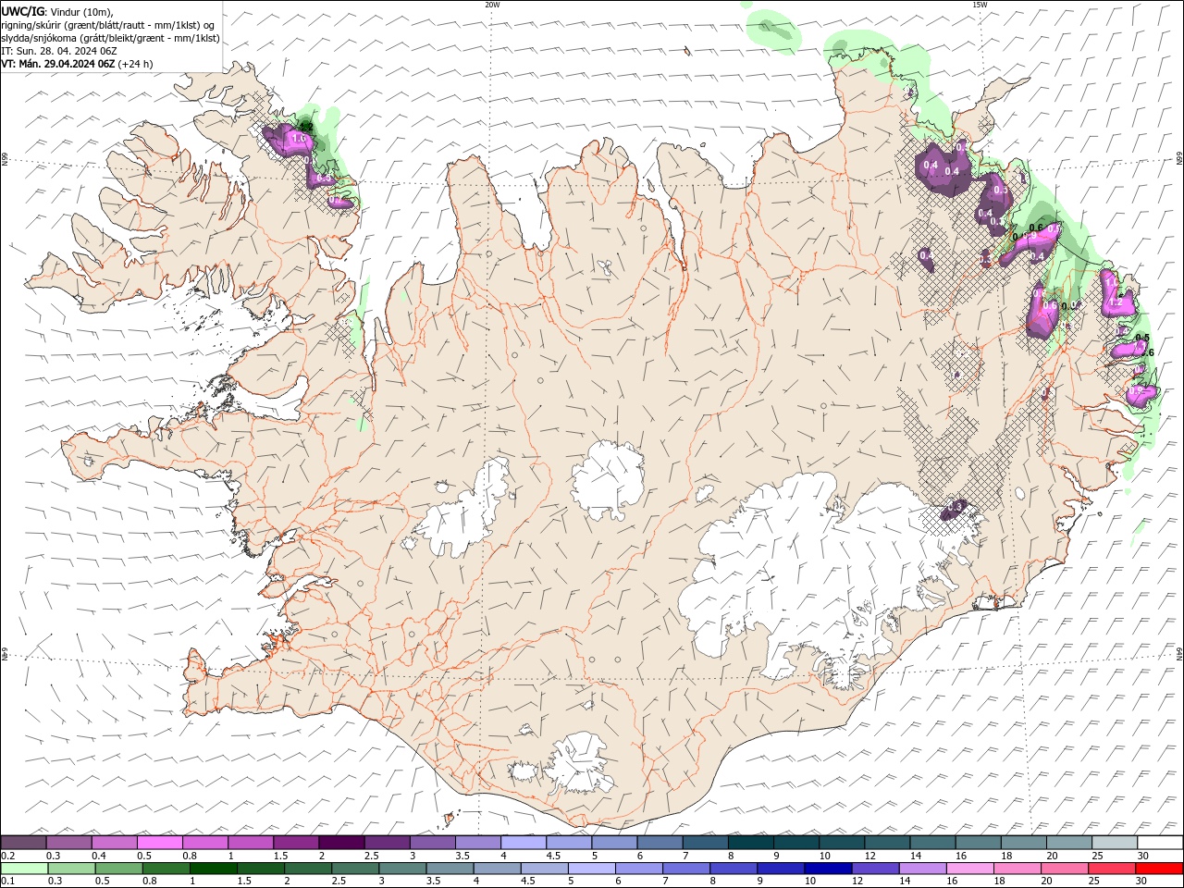Select the deep blue 10 rain legend swatch
The width and height of the screenshot is (1184, 888).
(828, 869)
